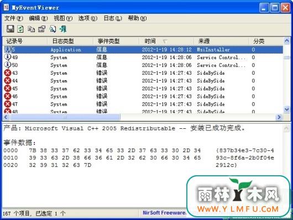Screen dimensions: 293x220
Task: Open the 文件(F) menu
Action: (14, 18)
